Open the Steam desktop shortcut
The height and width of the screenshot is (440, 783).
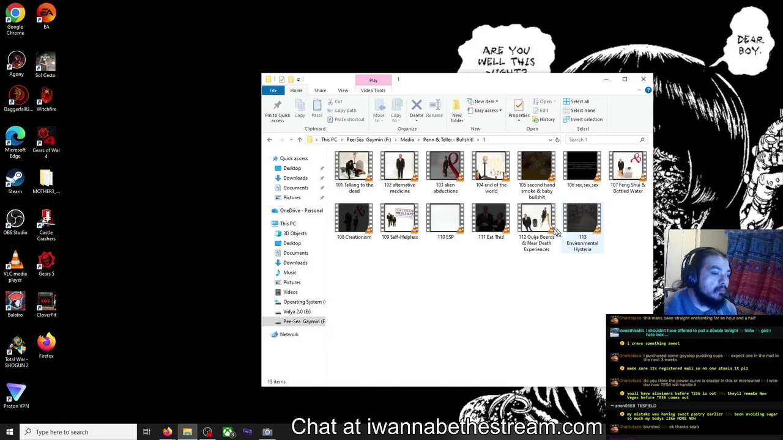point(15,182)
